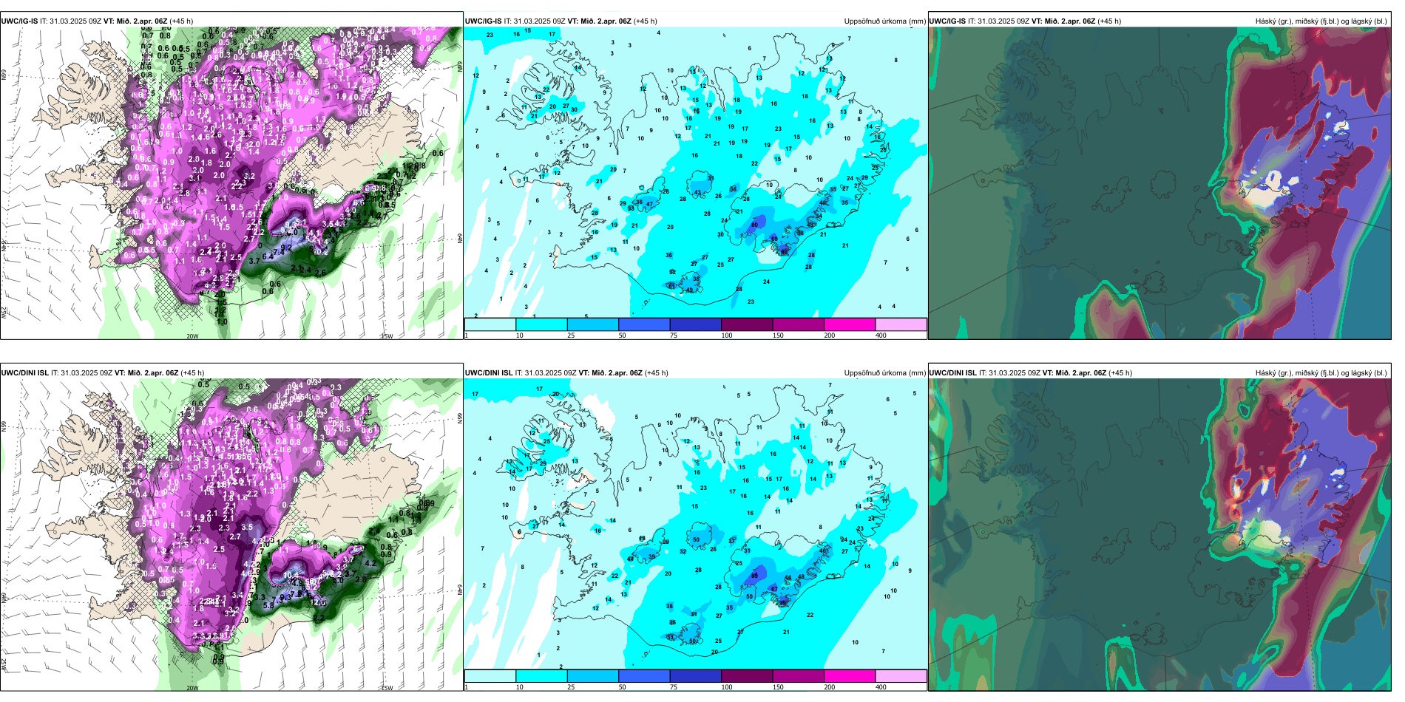The width and height of the screenshot is (1405, 702).
Task: Pick the 25–50 mm sky blue swatch in DINI ISL legend
Action: pyautogui.click(x=592, y=676)
